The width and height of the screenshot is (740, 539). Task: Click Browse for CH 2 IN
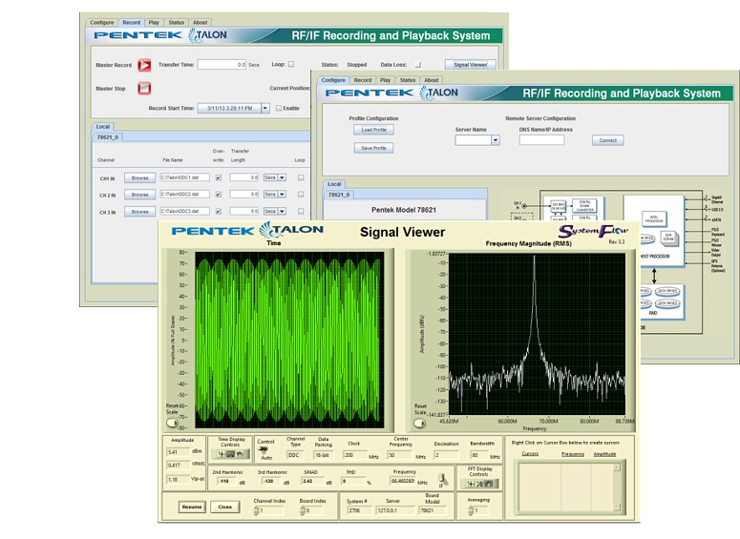(x=139, y=195)
